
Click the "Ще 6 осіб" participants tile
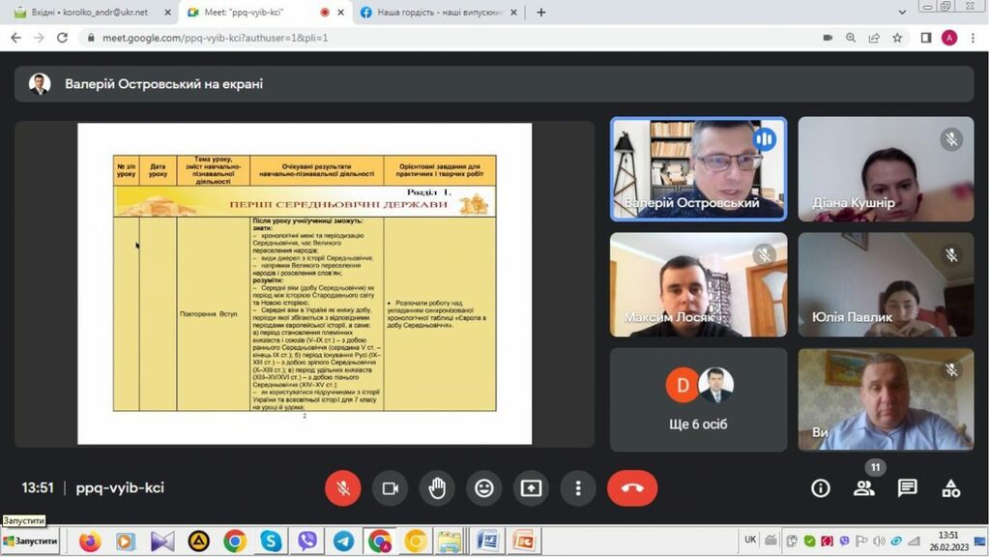[x=698, y=398]
